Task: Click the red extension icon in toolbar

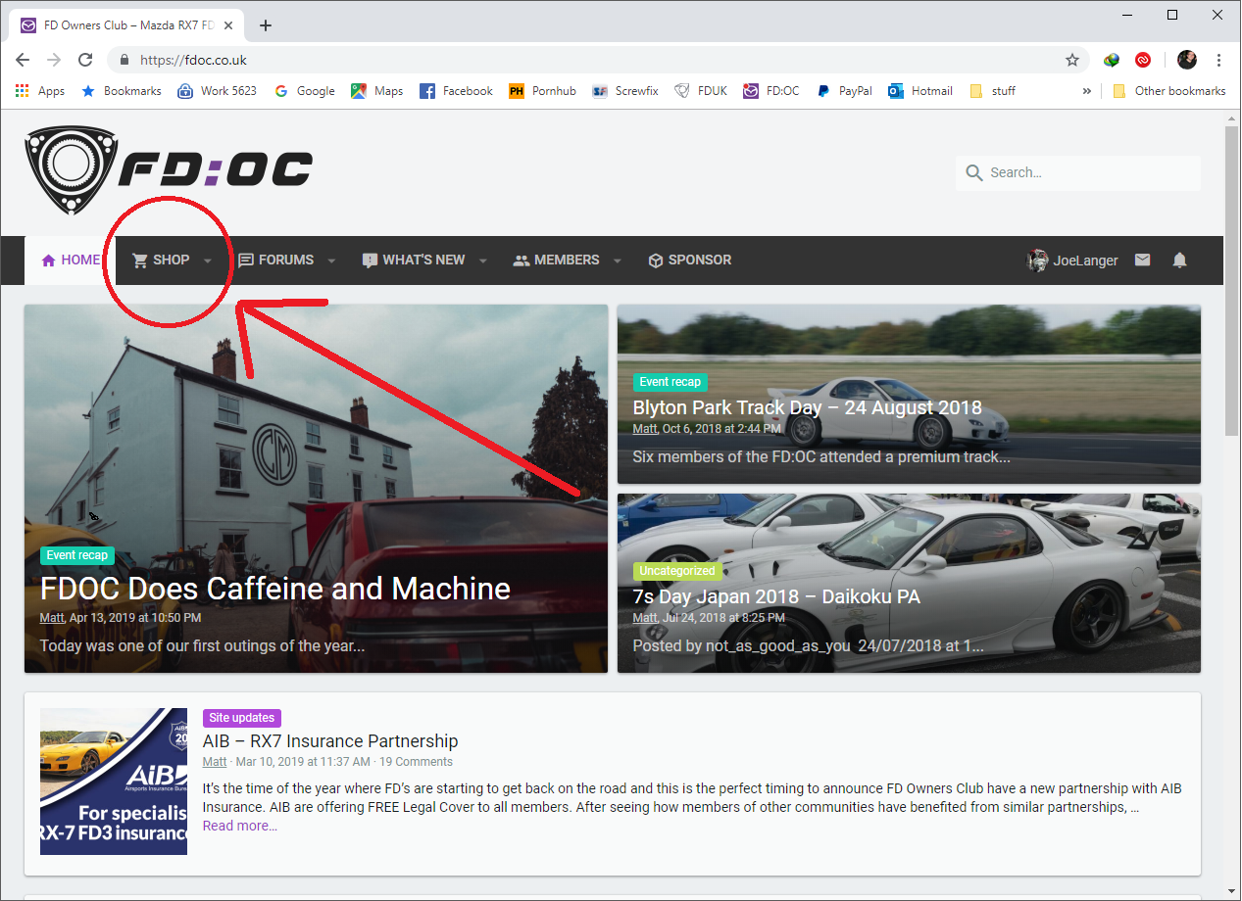Action: [x=1143, y=60]
